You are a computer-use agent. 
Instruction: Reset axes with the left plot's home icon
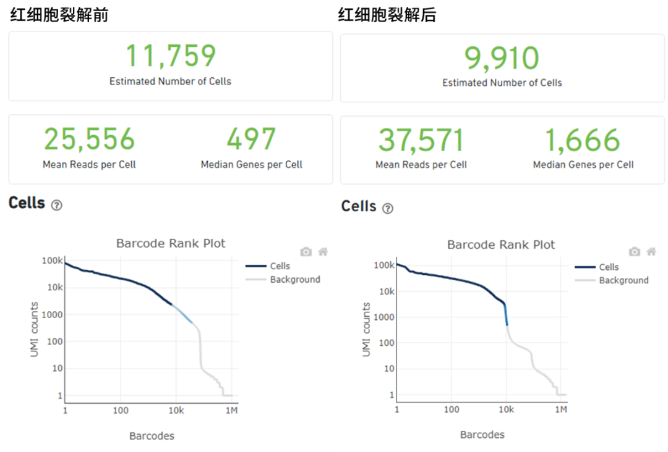322,251
